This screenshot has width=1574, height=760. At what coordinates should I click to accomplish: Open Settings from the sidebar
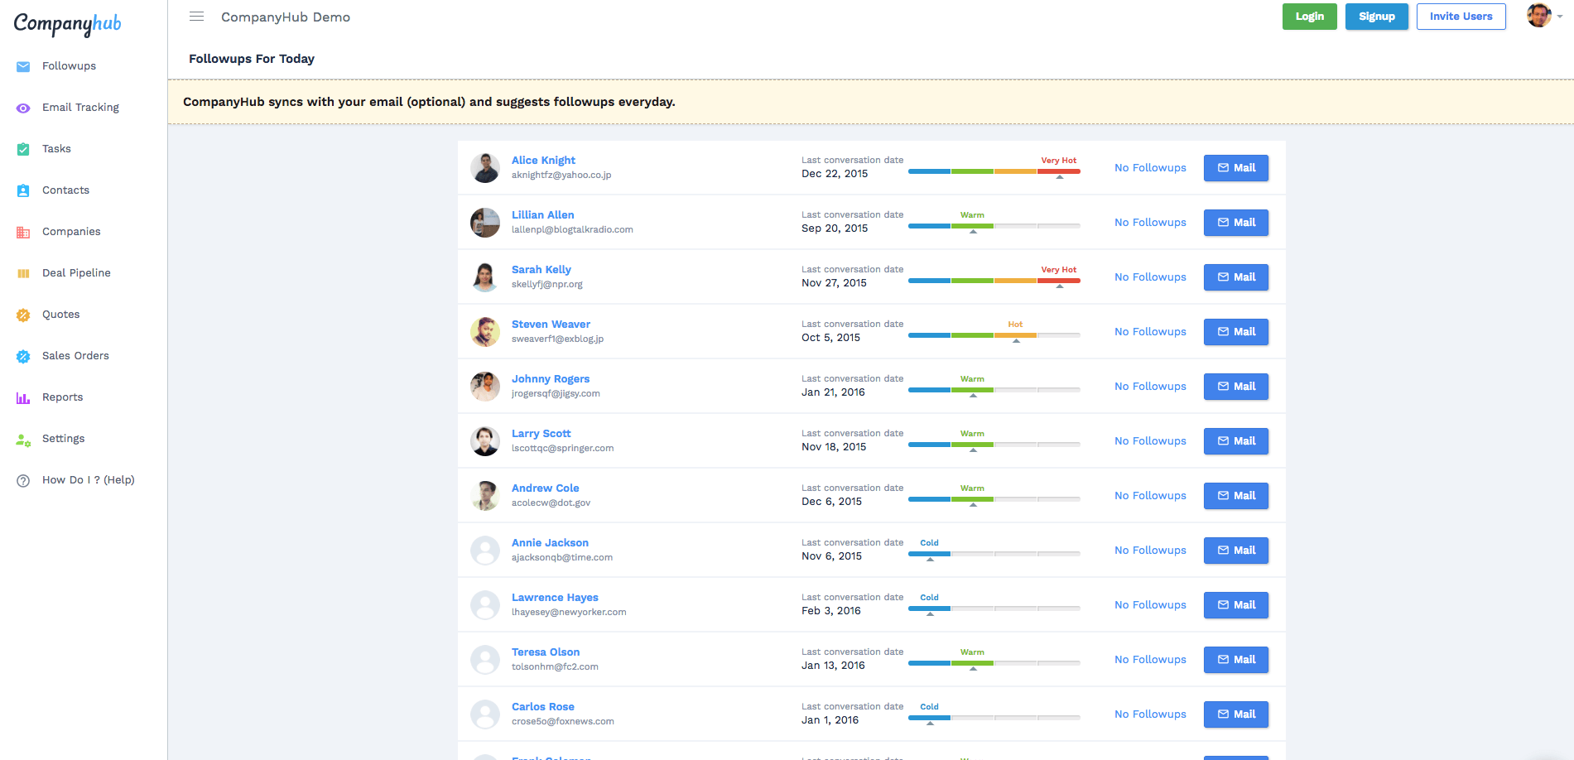point(23,439)
